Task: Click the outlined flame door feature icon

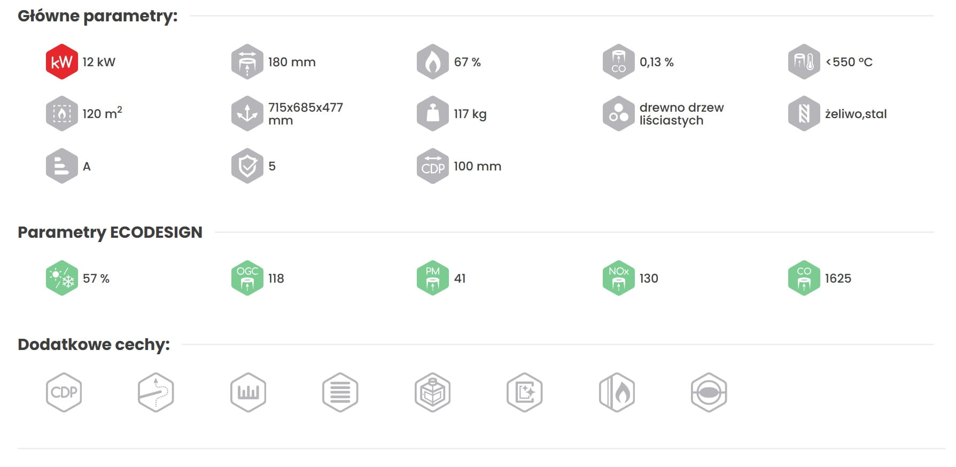Action: pos(617,392)
